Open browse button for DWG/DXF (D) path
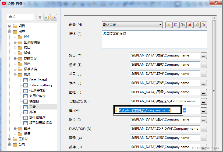This screenshot has height=152, width=223. click(x=204, y=129)
